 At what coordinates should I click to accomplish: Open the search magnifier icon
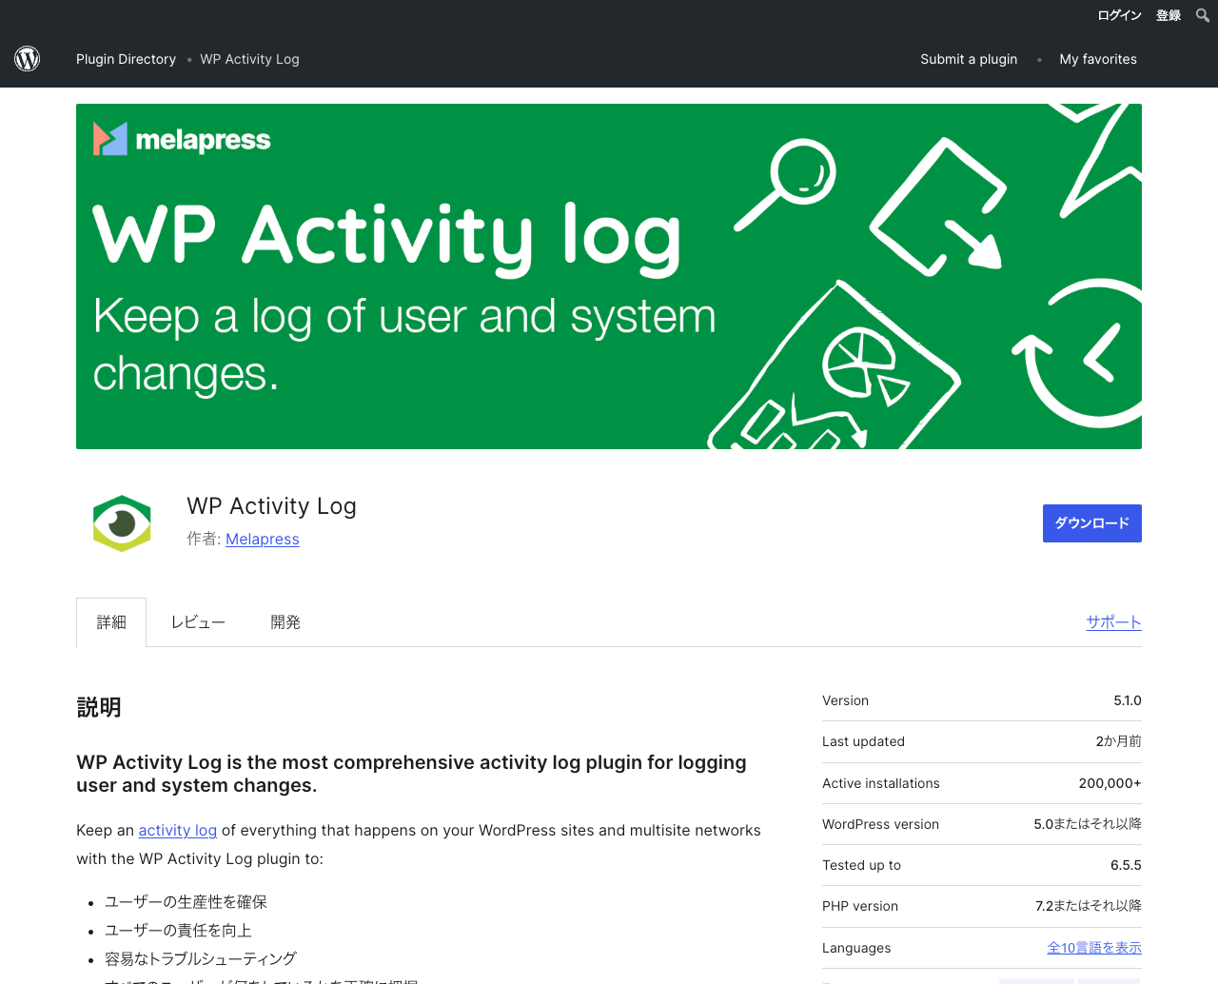(x=1203, y=15)
